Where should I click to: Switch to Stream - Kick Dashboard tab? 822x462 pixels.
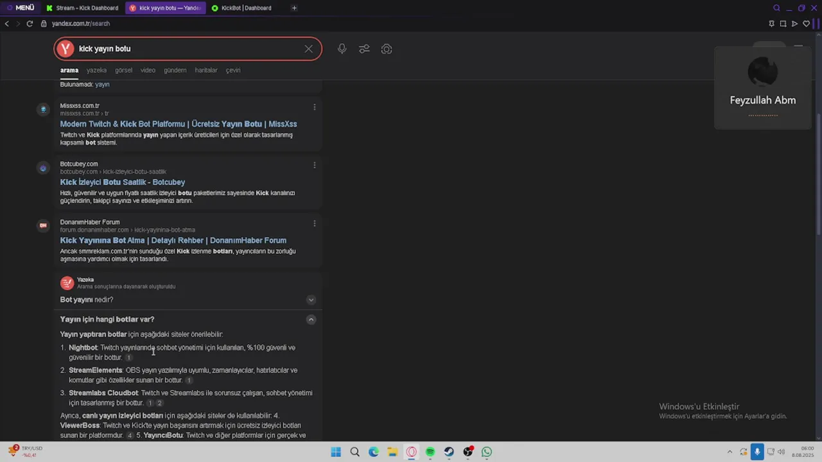point(83,8)
